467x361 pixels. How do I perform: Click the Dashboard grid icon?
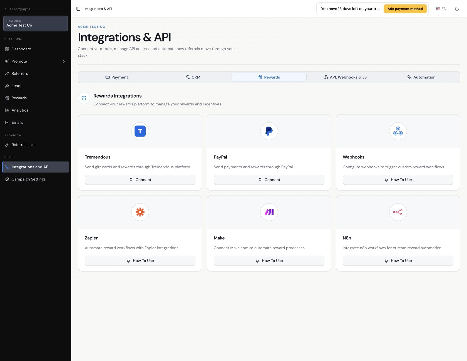pyautogui.click(x=7, y=49)
